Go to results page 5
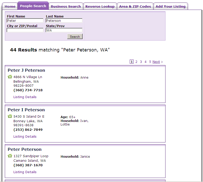203x182 pixels. click(150, 62)
